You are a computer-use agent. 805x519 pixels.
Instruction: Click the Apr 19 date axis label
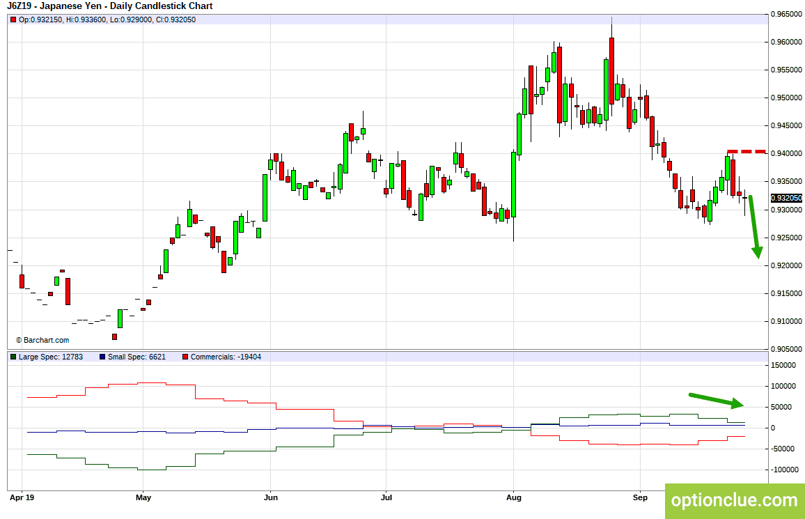[22, 497]
